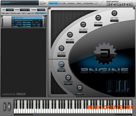The width and height of the screenshot is (136, 116).
Task: Click the layer list left scroll handle
Action: tap(2, 22)
